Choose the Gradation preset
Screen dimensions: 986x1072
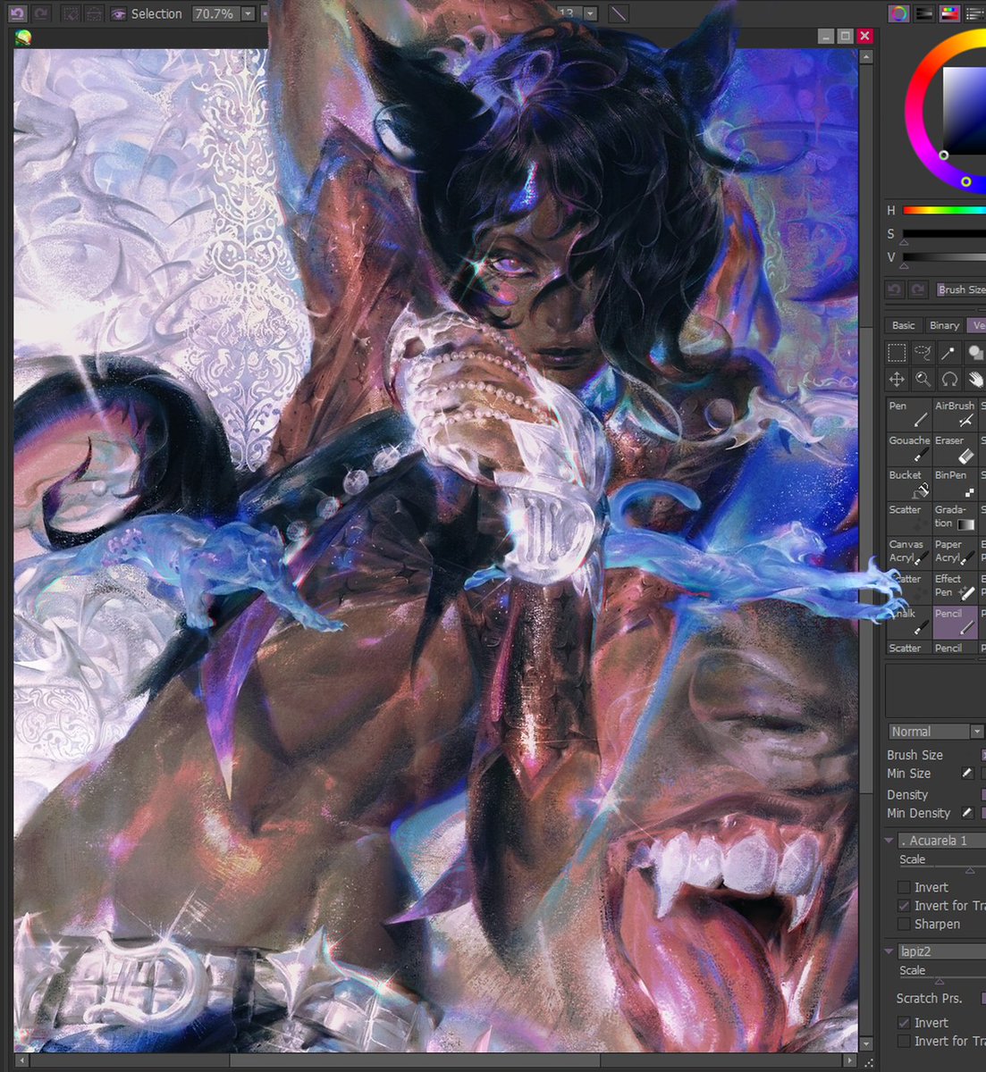955,517
